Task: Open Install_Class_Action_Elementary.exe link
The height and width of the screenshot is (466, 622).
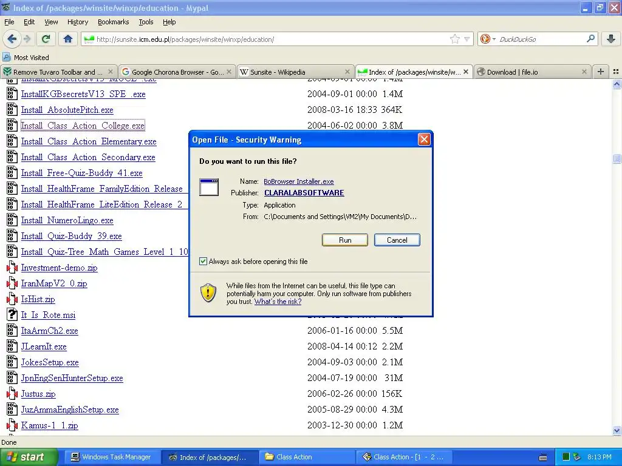Action: (89, 141)
